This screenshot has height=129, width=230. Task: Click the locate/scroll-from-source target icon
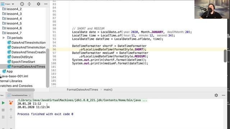point(22,4)
